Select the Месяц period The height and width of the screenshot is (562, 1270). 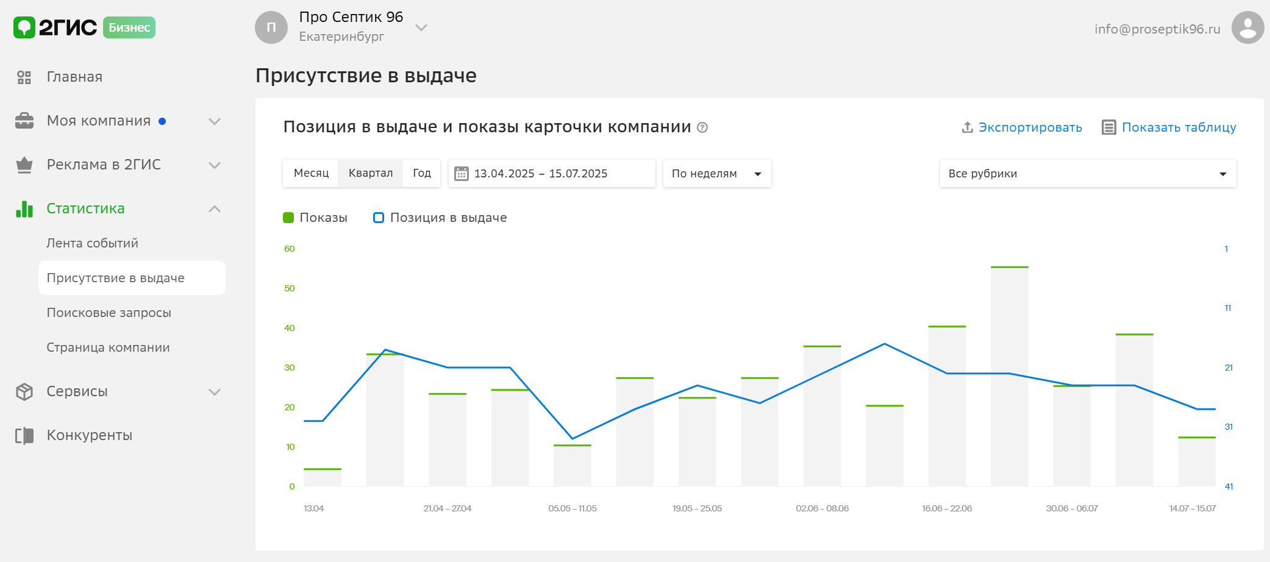pyautogui.click(x=311, y=173)
